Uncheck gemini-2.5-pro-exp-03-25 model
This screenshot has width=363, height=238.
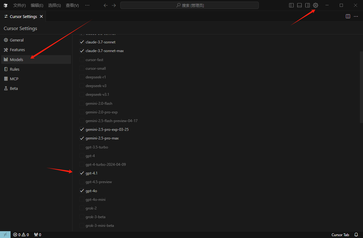coord(82,130)
